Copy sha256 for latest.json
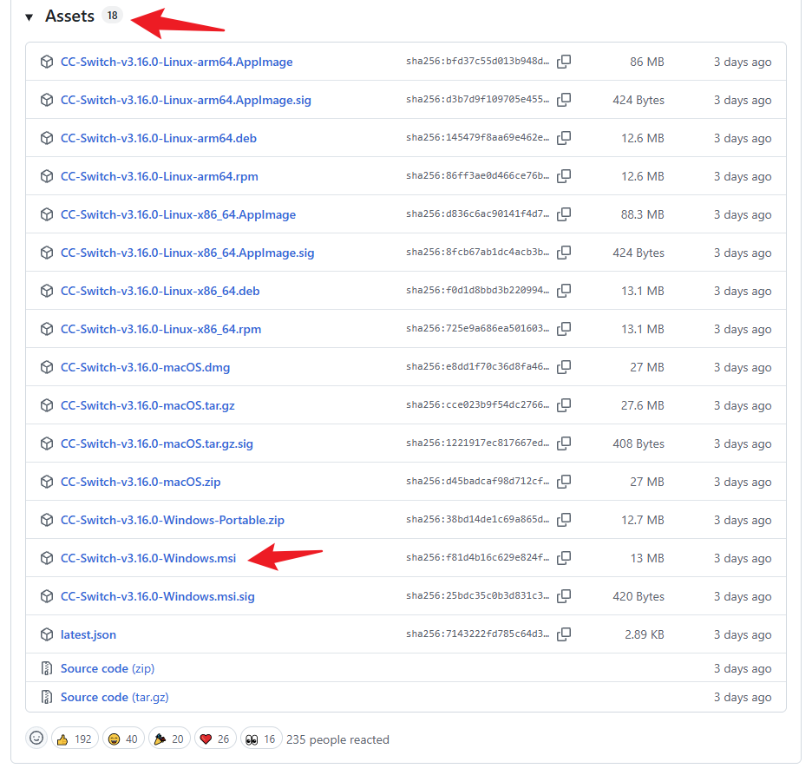The image size is (812, 775). click(564, 634)
